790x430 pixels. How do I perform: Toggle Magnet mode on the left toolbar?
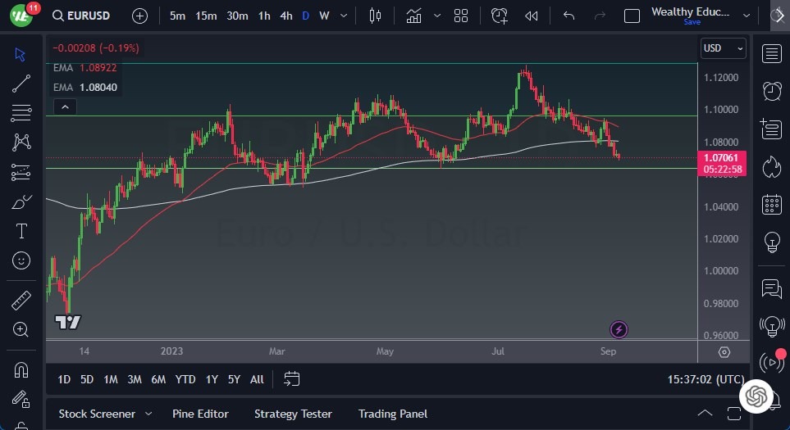[21, 370]
